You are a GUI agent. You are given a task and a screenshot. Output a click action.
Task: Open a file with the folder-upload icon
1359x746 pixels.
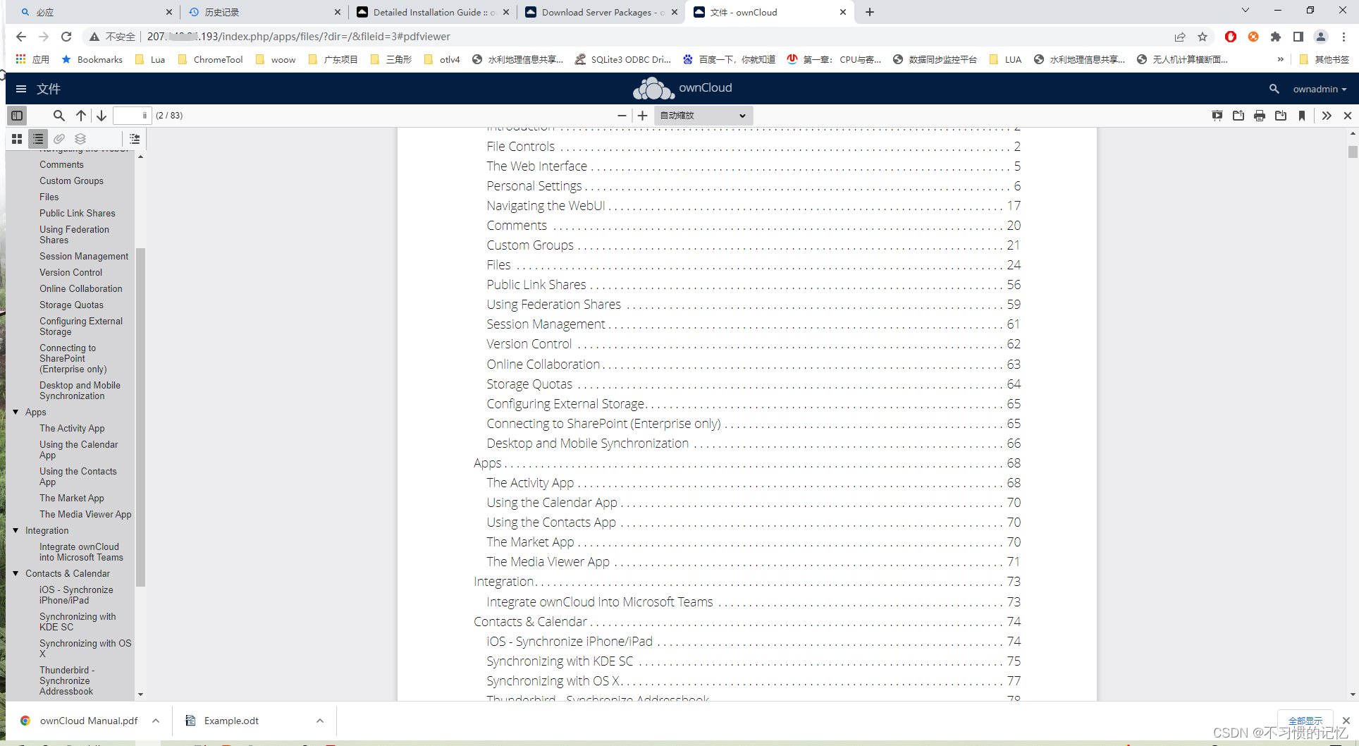1238,116
